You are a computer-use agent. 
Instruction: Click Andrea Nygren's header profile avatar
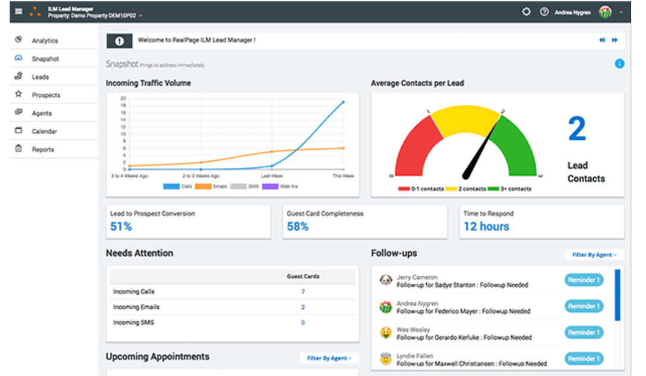(x=605, y=12)
